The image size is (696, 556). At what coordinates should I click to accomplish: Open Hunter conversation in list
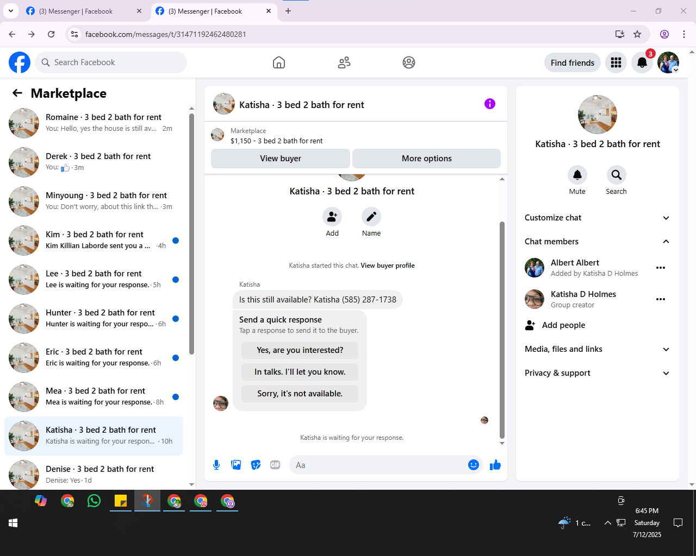94,319
